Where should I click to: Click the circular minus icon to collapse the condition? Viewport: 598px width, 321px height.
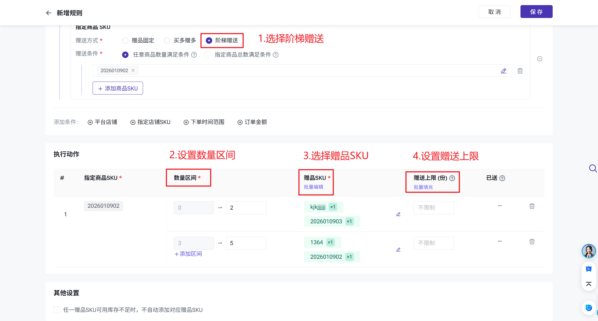tap(540, 59)
